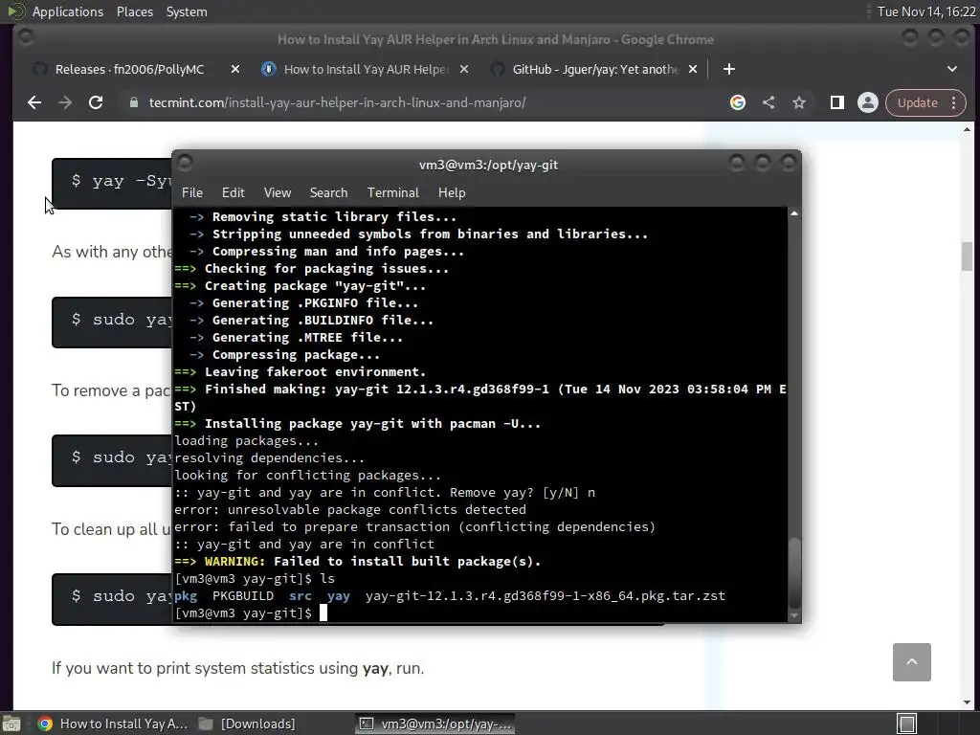Click the Applications menu logo icon
Screen dimensions: 980x735
point(15,11)
